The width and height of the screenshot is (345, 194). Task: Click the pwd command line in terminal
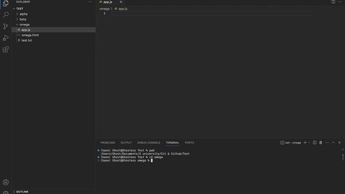(127, 150)
